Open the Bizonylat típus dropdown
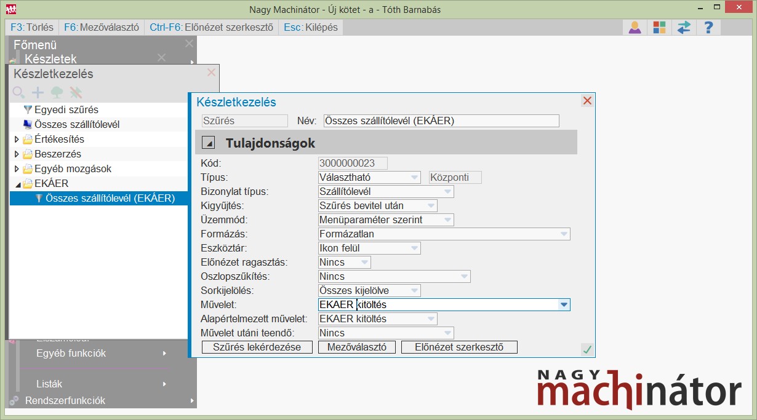 (447, 192)
